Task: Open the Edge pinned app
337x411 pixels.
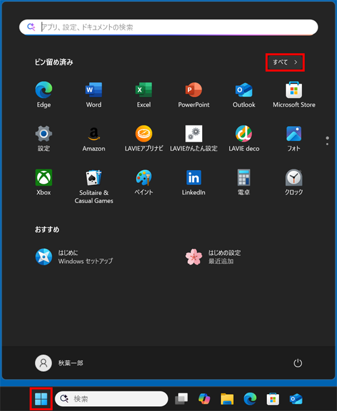Action: (43, 94)
